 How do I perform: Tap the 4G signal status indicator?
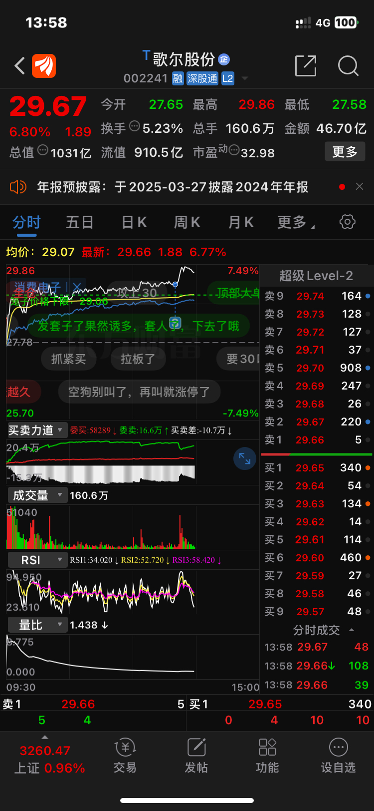pyautogui.click(x=323, y=23)
